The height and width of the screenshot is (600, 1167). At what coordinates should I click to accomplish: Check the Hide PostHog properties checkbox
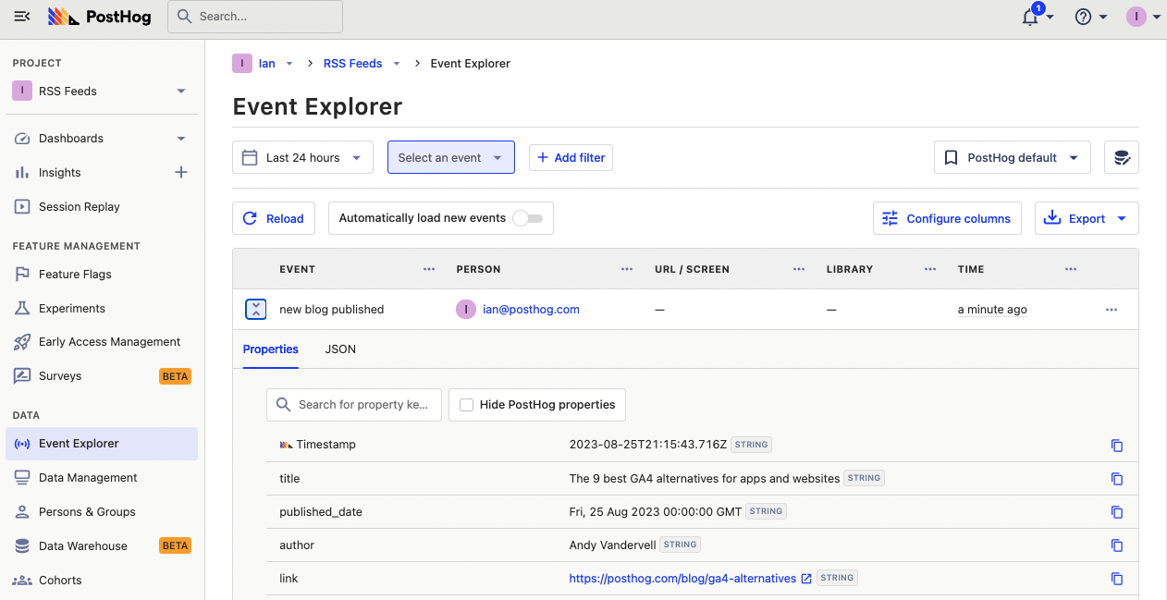click(467, 405)
